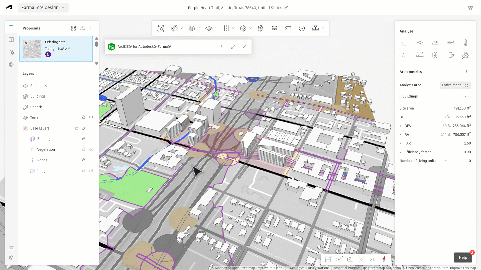Expand the GFA metric row
The height and width of the screenshot is (270, 481).
tap(400, 126)
